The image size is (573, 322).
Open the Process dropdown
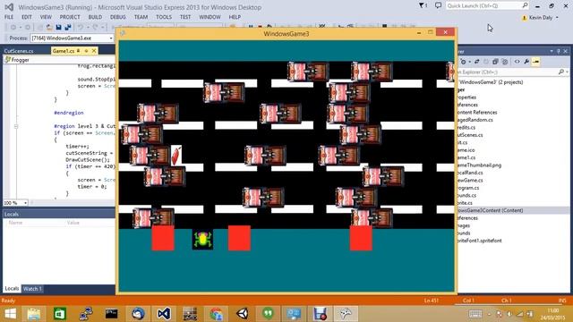(111, 38)
